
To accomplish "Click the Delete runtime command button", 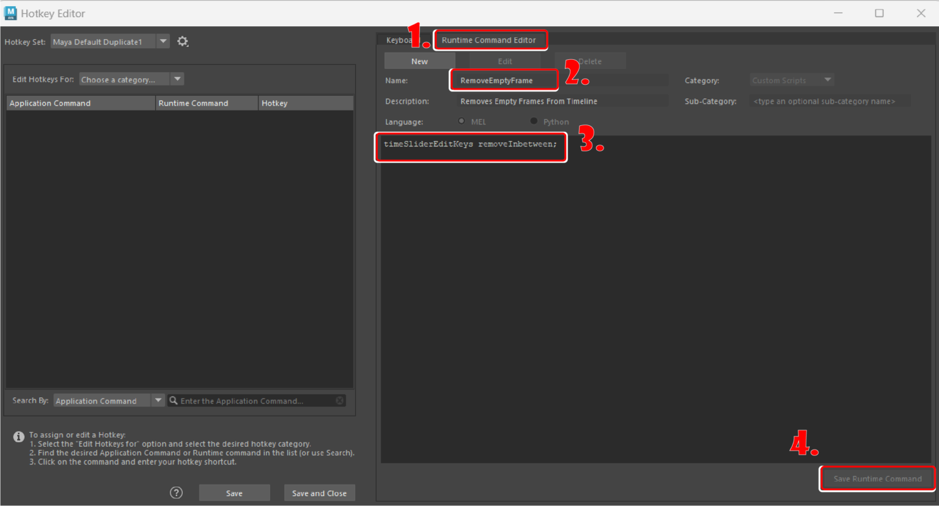I will tap(590, 61).
